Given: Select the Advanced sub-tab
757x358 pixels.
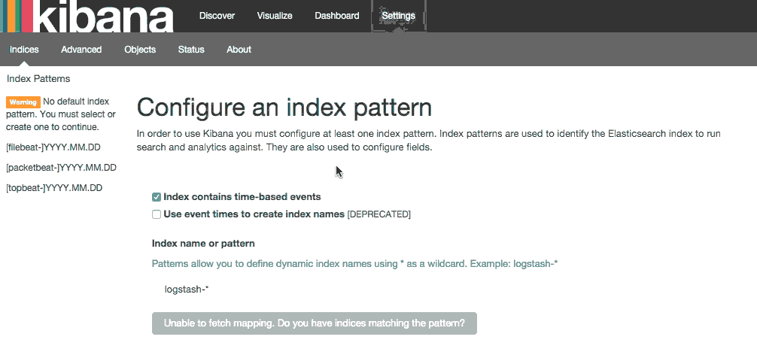Looking at the screenshot, I should coord(81,49).
